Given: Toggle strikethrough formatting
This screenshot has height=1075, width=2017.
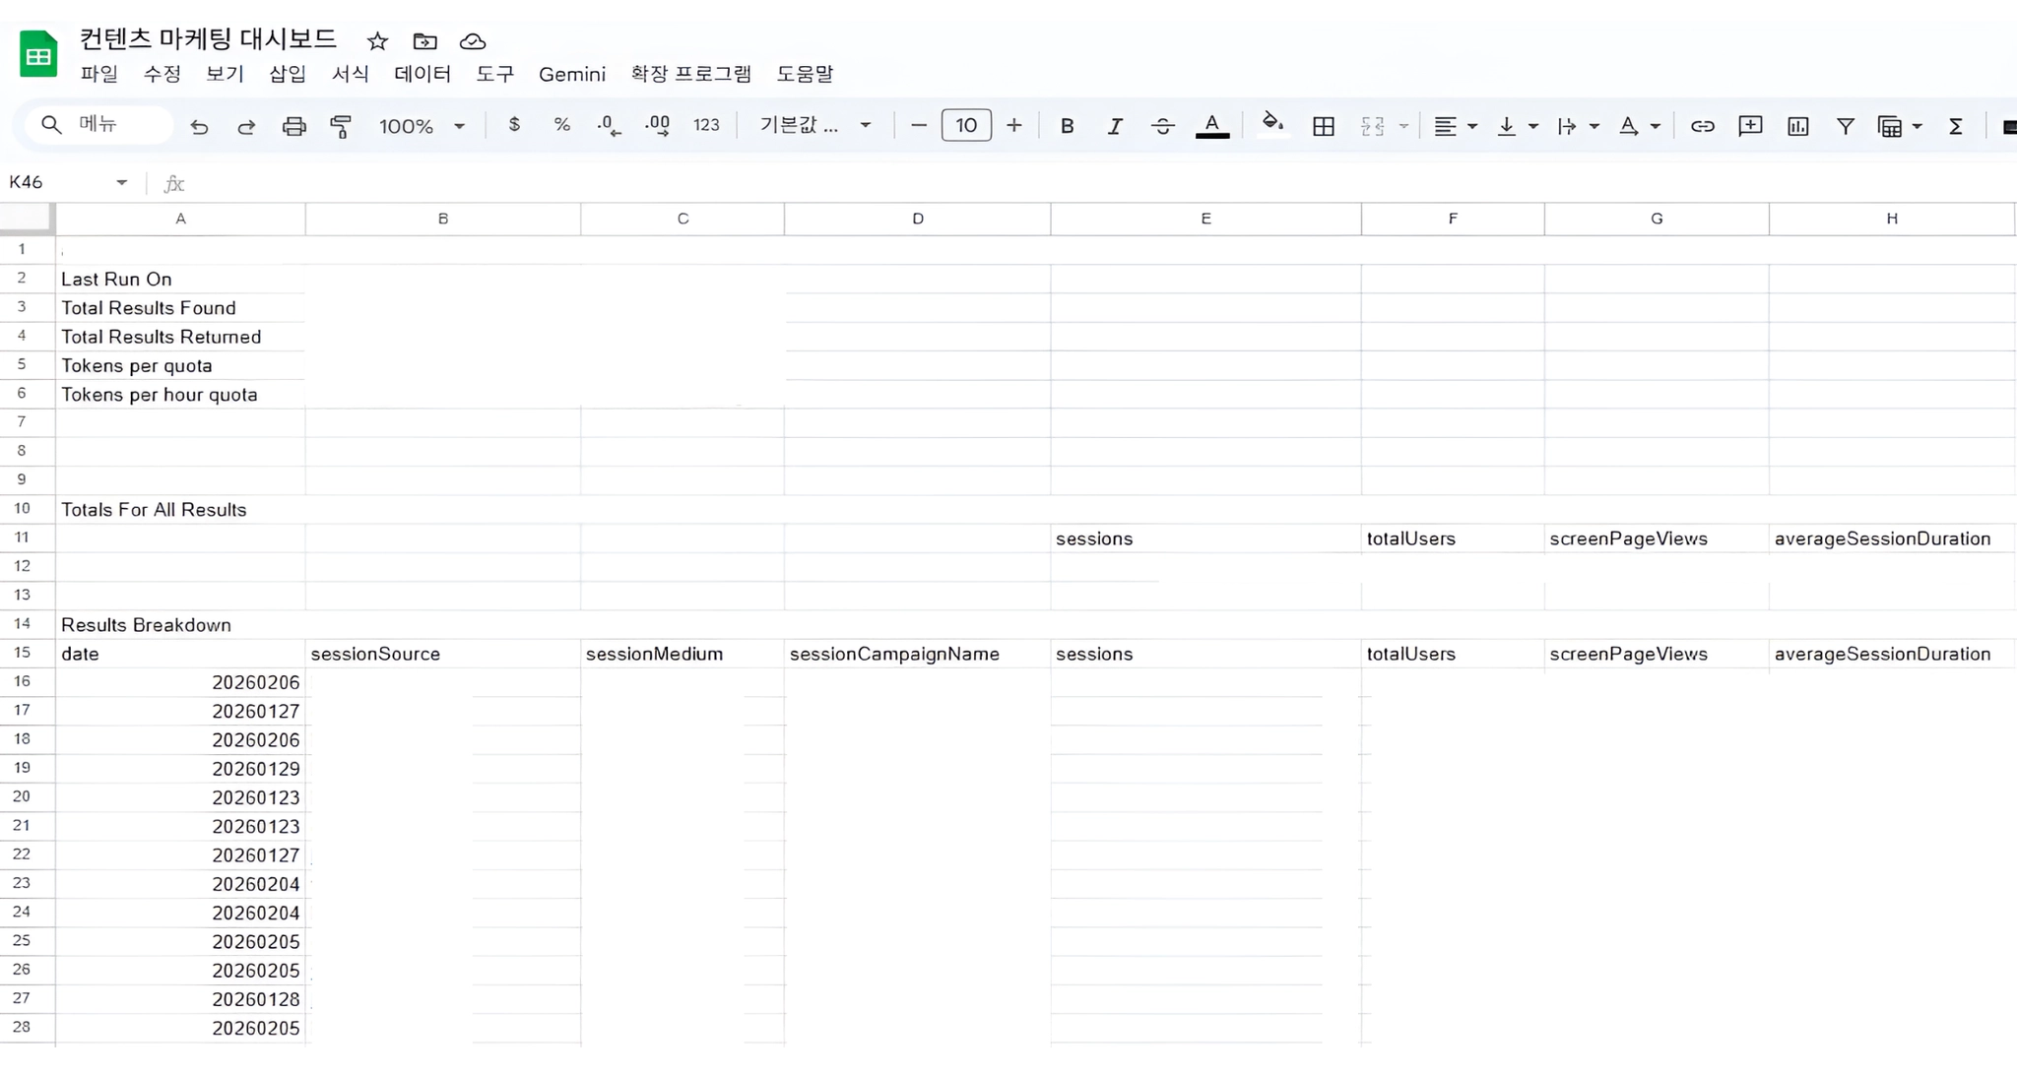Looking at the screenshot, I should click(1162, 126).
